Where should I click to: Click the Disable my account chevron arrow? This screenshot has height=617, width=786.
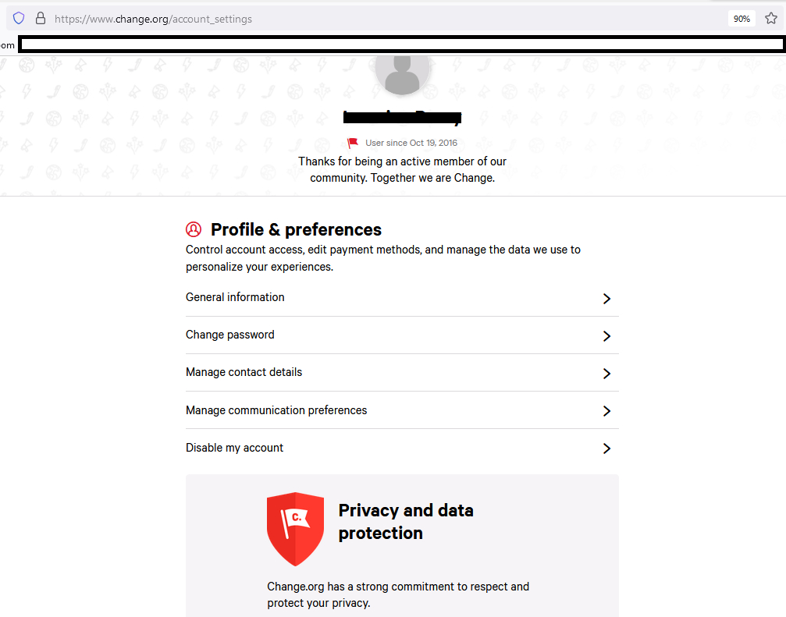606,449
